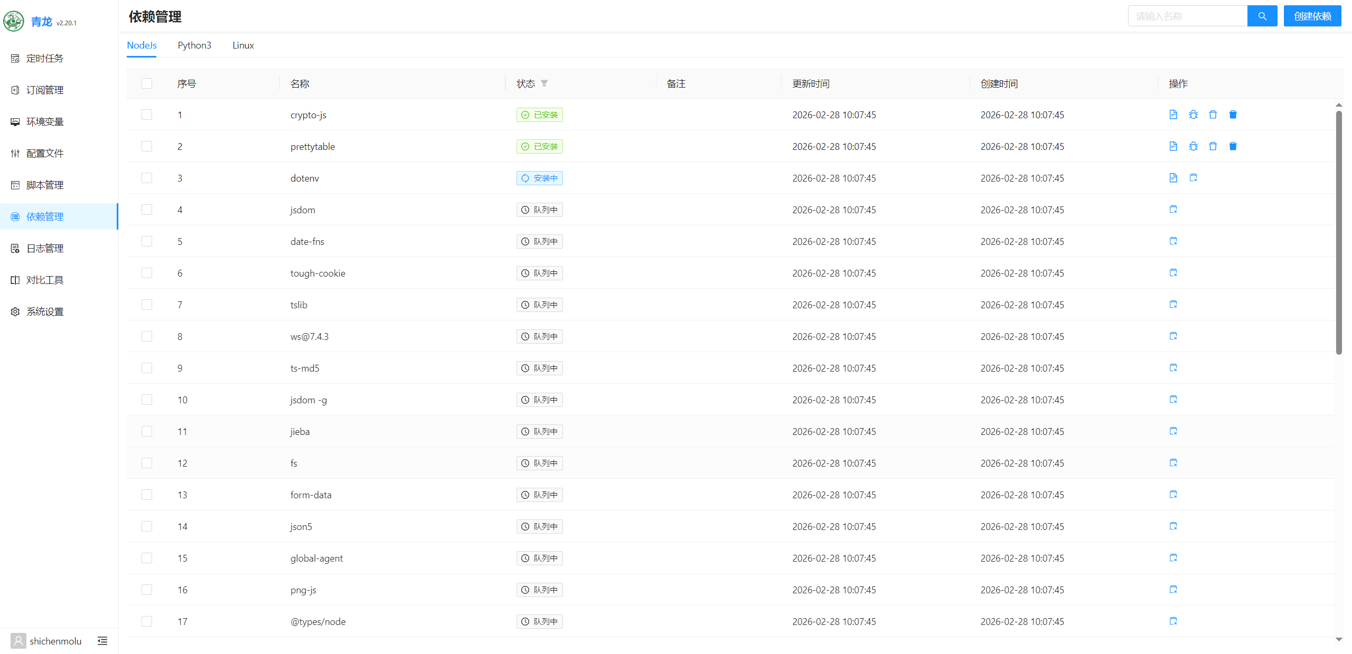The image size is (1352, 654).
Task: Toggle the select-all header checkbox
Action: pos(147,83)
